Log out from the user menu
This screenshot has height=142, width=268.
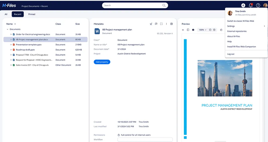231,54
